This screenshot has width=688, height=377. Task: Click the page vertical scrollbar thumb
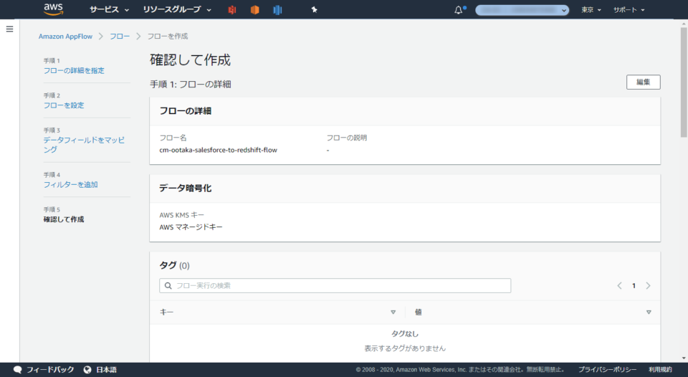684,82
